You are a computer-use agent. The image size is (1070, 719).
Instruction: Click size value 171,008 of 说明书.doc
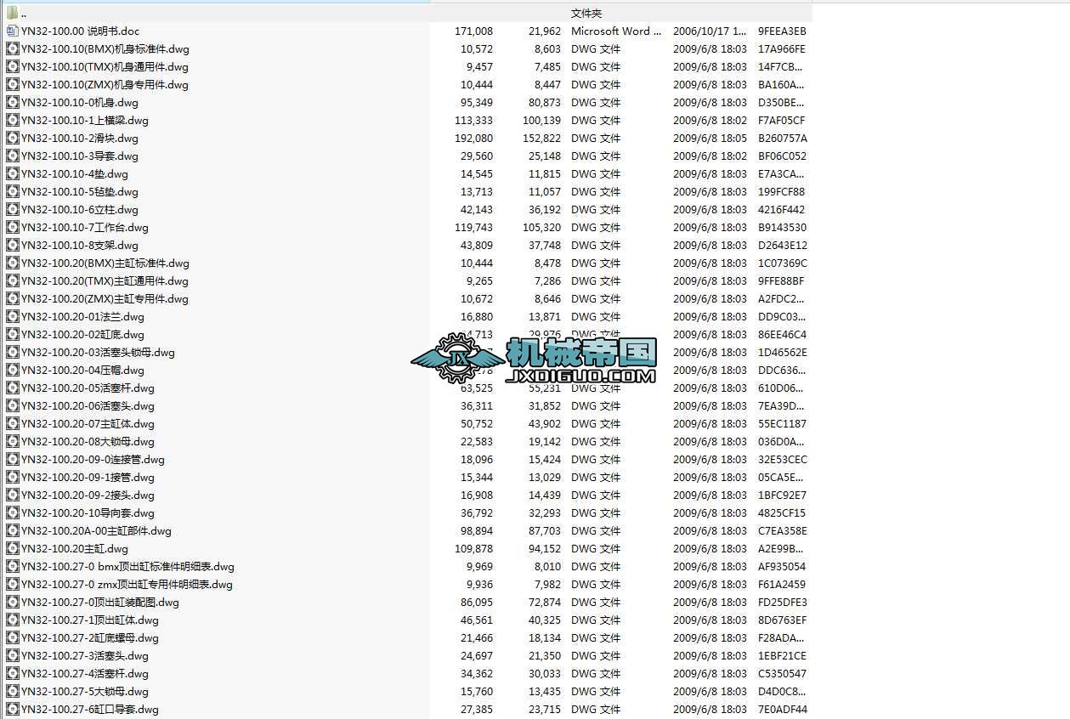[x=473, y=31]
